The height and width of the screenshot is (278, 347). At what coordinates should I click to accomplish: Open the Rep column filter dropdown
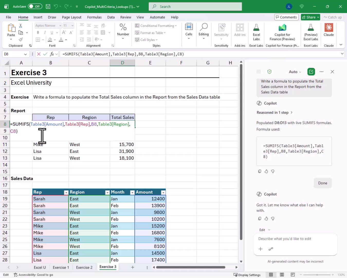coord(66,193)
